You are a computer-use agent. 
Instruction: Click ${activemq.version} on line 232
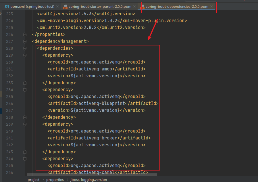tap(95, 76)
